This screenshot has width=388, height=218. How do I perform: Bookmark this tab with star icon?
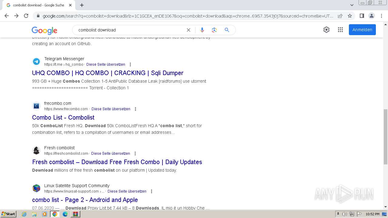click(350, 16)
